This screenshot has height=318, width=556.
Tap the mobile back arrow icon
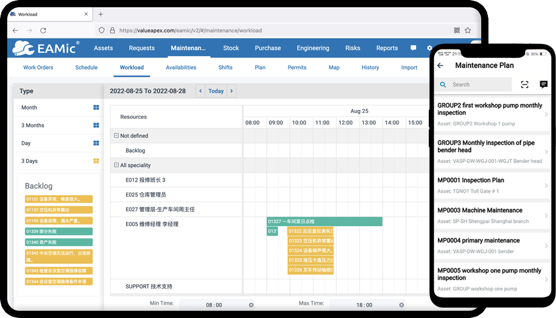pyautogui.click(x=440, y=65)
